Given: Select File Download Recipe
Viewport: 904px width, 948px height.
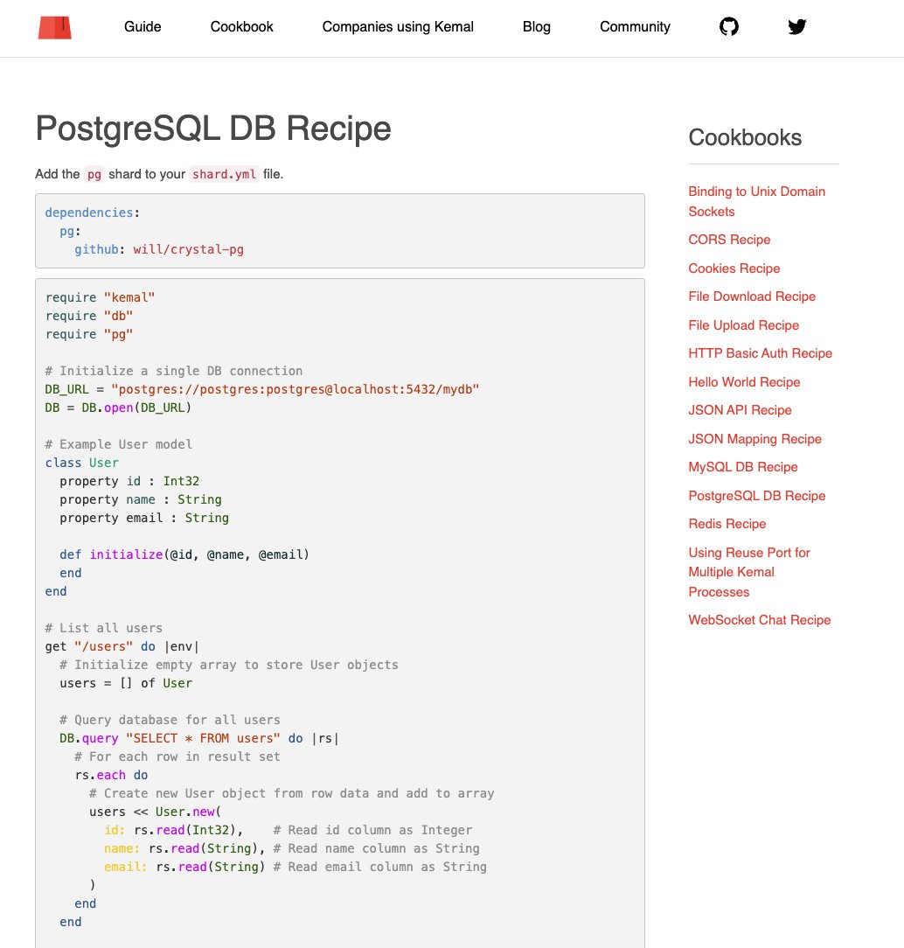Looking at the screenshot, I should pos(752,296).
